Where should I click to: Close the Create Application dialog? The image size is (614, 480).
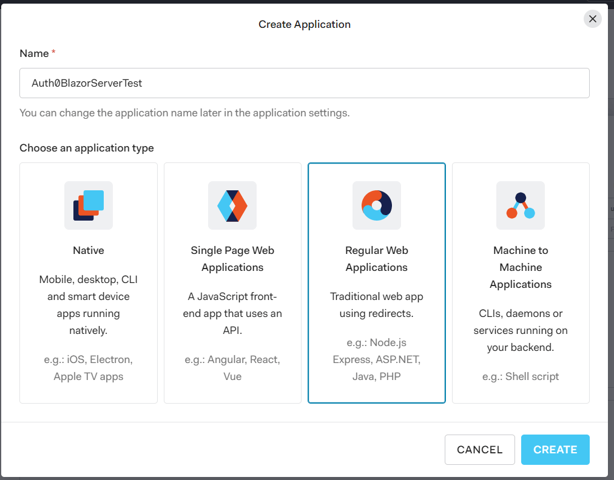click(593, 19)
